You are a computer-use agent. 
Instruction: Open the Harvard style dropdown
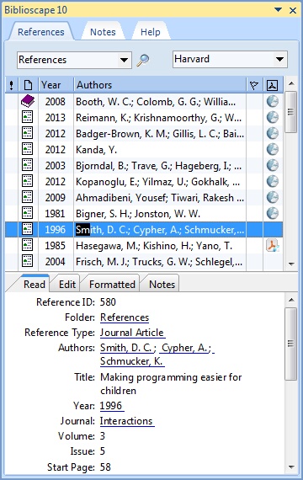pyautogui.click(x=279, y=59)
